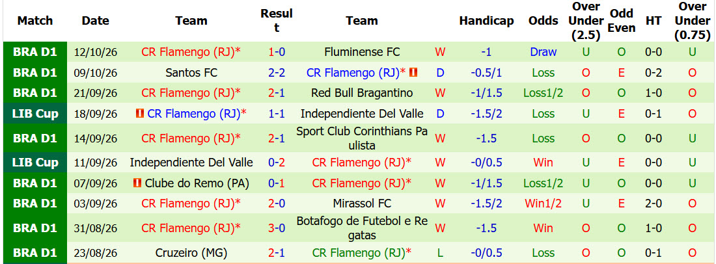716x264 pixels.
Task: Open Independiente Del Valle on the 11/09/26 row
Action: point(191,163)
